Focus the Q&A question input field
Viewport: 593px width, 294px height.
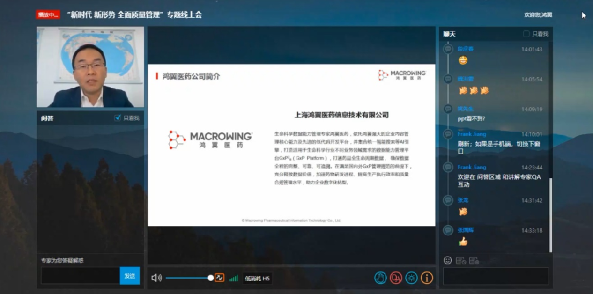click(x=80, y=276)
